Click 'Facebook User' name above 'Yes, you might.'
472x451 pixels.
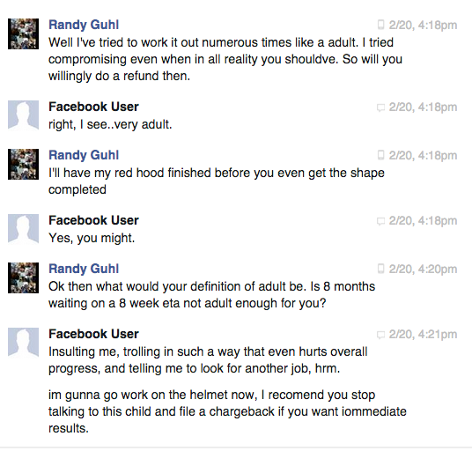(93, 220)
